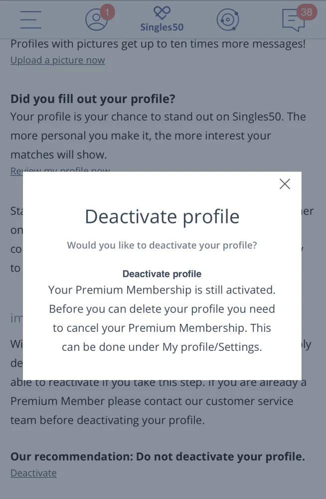Click the Upload a picture now link
Image resolution: width=326 pixels, height=499 pixels.
pyautogui.click(x=57, y=60)
